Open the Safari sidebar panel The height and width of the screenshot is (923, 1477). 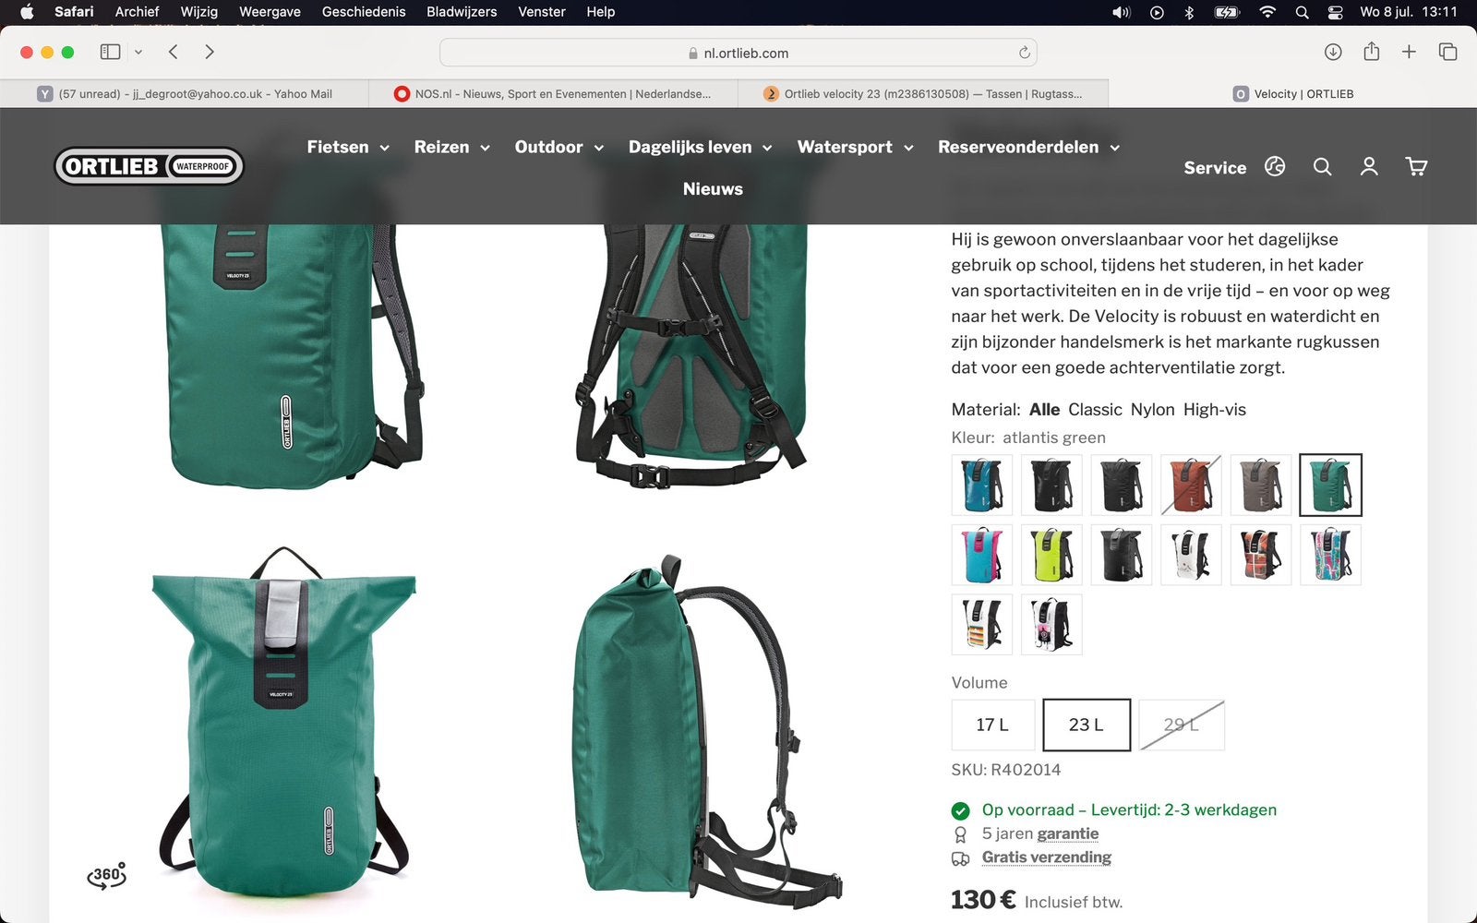110,52
